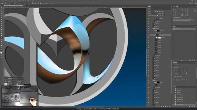Click the more options dots under Align and Distribute
This screenshot has height=110, width=197.
(x=187, y=82)
